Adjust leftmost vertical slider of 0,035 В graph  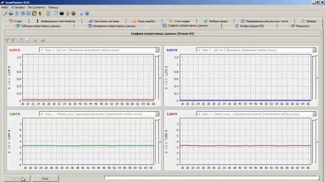tap(156, 77)
